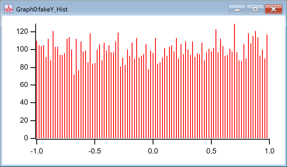
Task: Click the 60 tick label on vertical axis
Action: coord(24,85)
